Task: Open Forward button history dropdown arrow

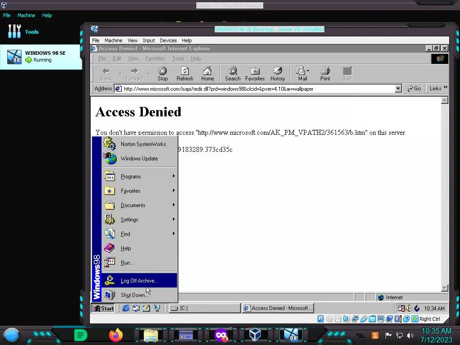Action: click(149, 74)
